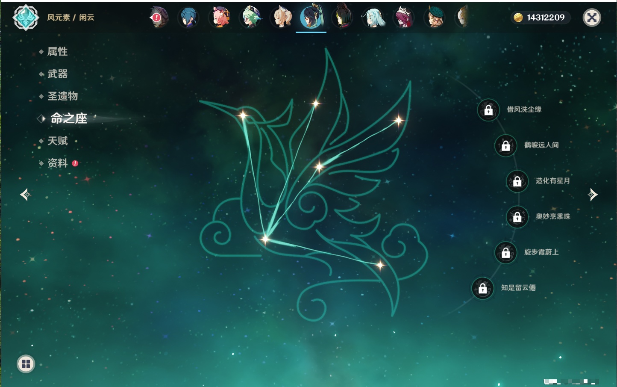Click the star node at the bird's beak

(243, 115)
